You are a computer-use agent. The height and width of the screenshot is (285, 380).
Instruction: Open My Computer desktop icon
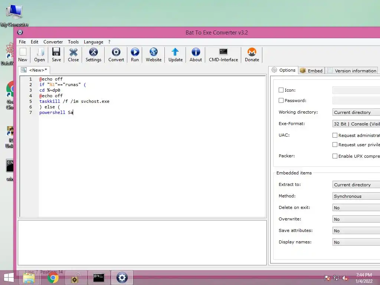tap(14, 15)
